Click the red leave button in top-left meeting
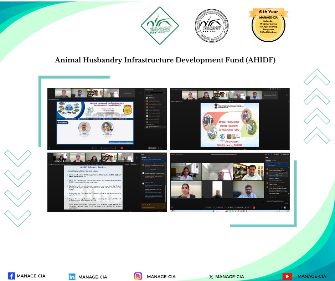 pyautogui.click(x=122, y=148)
